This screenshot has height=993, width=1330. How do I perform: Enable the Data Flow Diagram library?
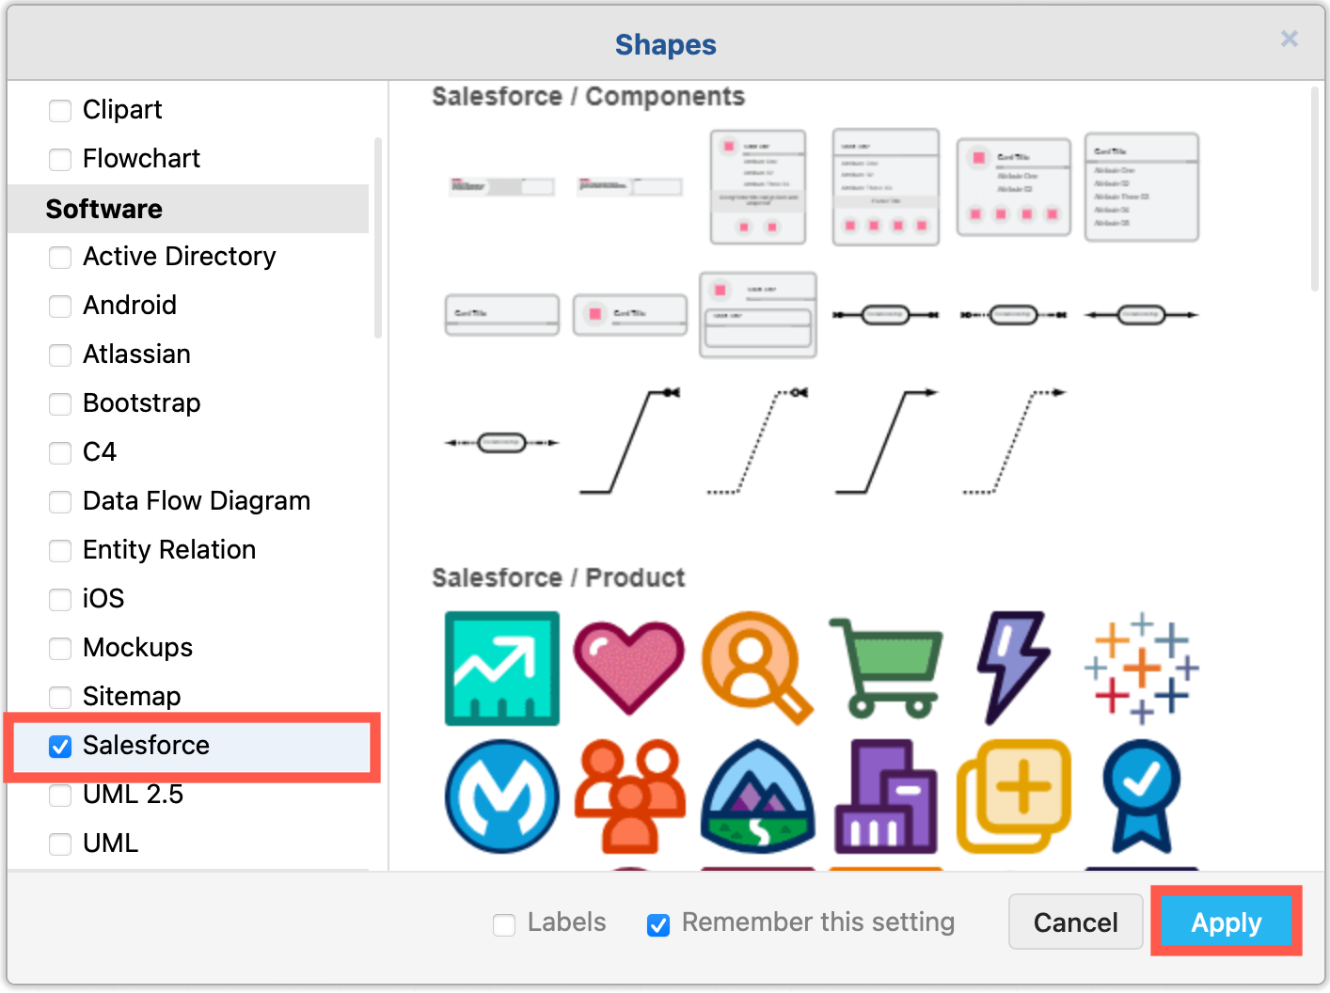tap(60, 501)
